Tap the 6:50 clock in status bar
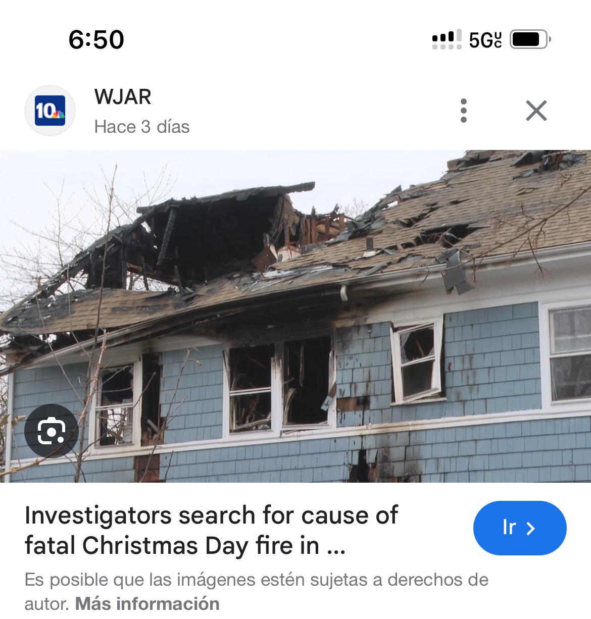 pyautogui.click(x=96, y=39)
